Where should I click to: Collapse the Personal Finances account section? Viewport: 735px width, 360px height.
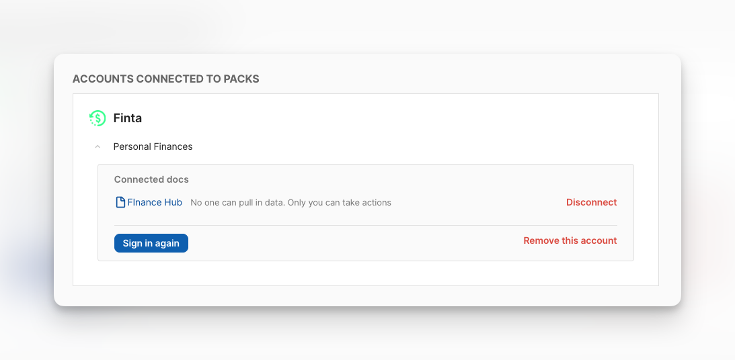[x=98, y=146]
